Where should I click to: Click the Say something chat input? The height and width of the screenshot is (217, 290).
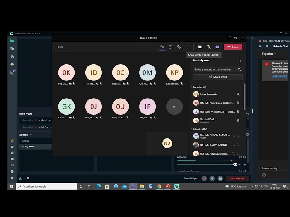click(275, 168)
